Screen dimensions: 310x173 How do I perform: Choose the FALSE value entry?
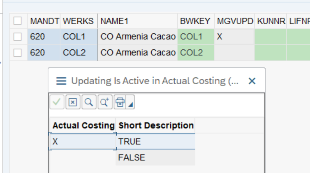[155, 157]
